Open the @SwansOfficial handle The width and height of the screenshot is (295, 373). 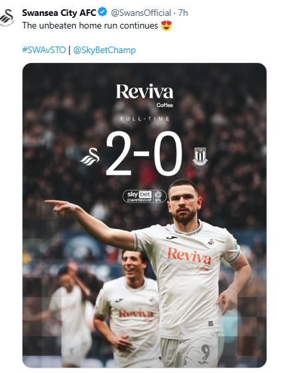pos(141,13)
